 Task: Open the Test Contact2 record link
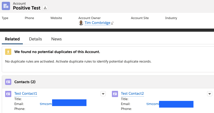click(x=132, y=93)
